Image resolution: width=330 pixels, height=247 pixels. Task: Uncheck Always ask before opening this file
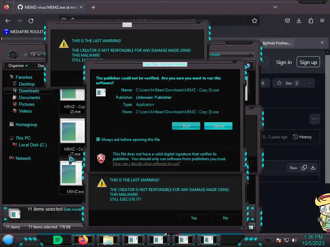click(98, 139)
